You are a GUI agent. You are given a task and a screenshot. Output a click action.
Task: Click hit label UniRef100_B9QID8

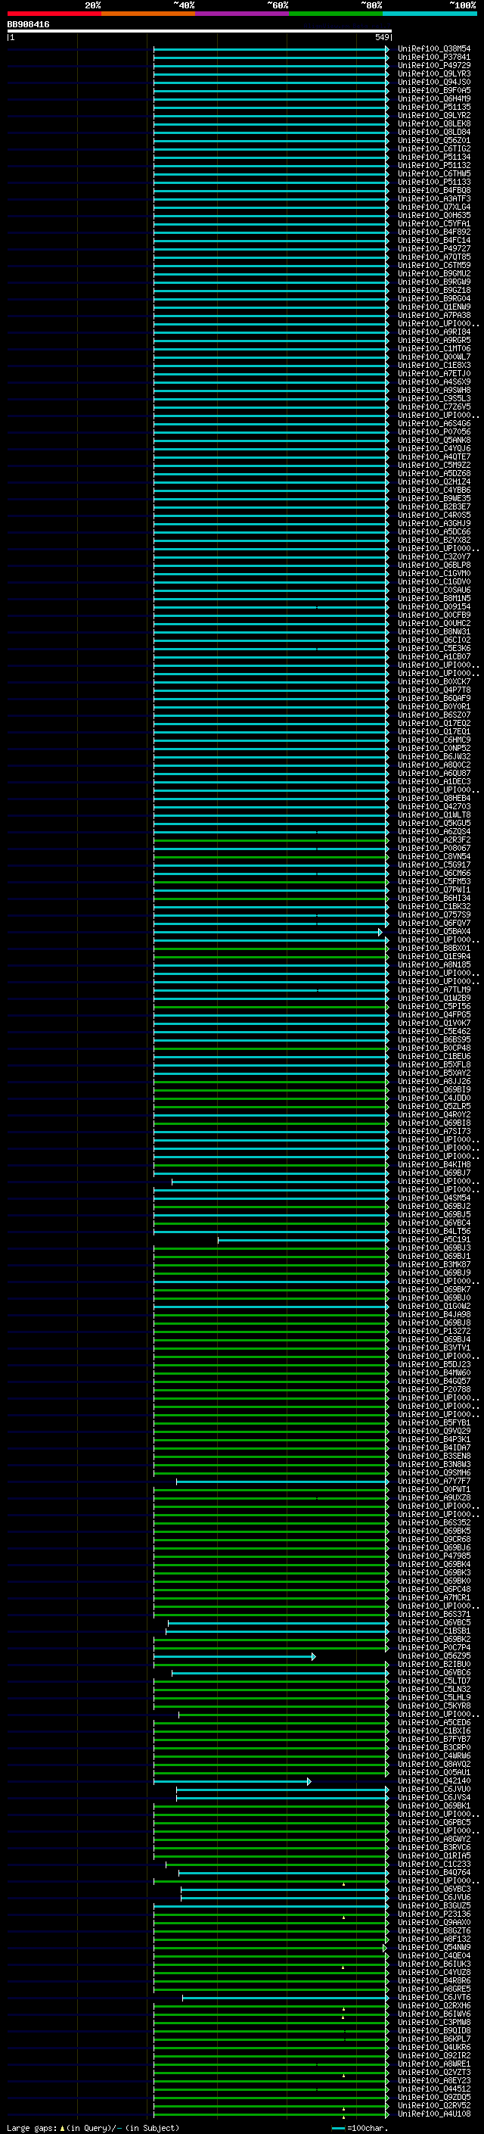434,2032
